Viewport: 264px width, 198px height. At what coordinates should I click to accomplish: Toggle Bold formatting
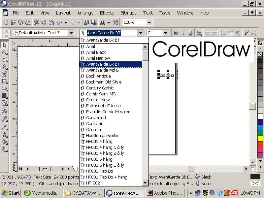click(x=176, y=33)
